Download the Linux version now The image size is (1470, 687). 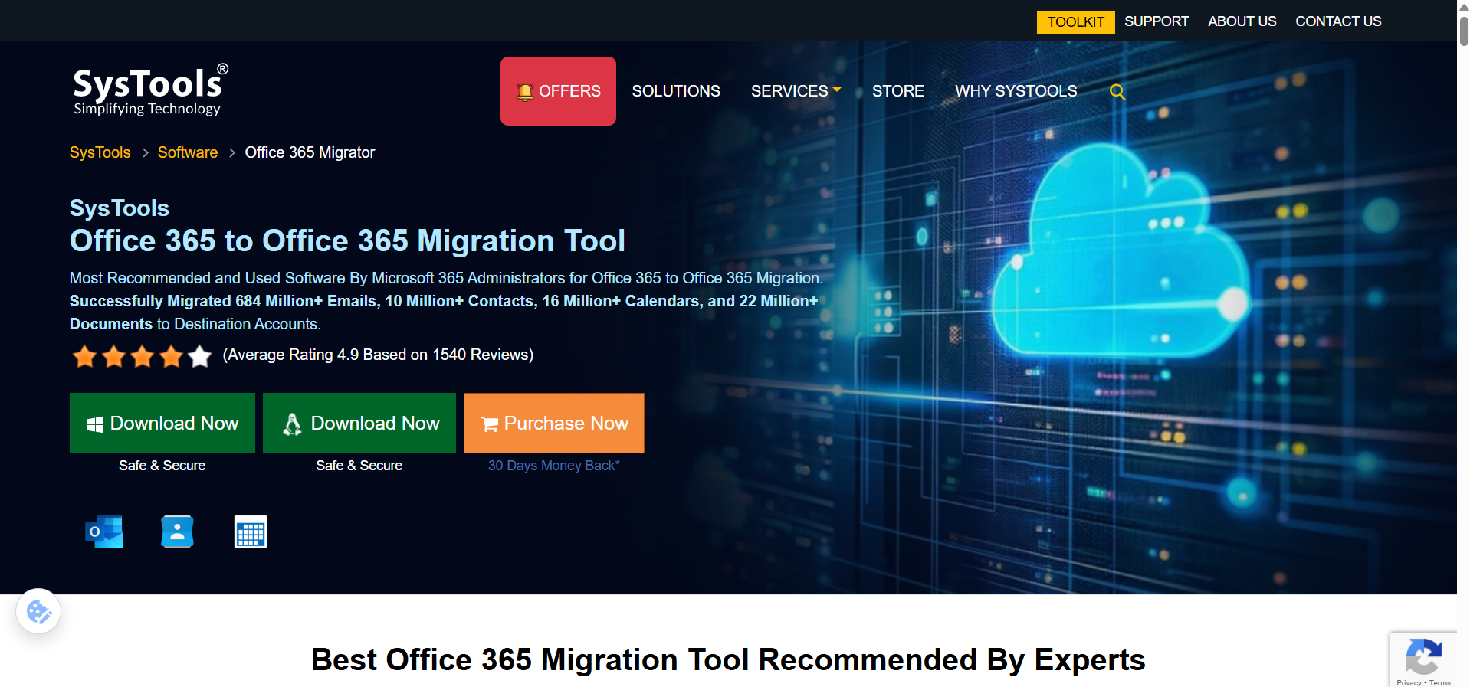point(359,423)
